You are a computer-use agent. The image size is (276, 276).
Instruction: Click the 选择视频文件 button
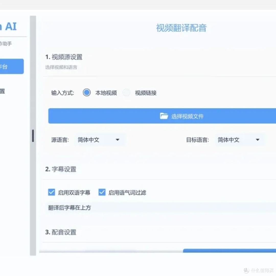[x=162, y=116]
